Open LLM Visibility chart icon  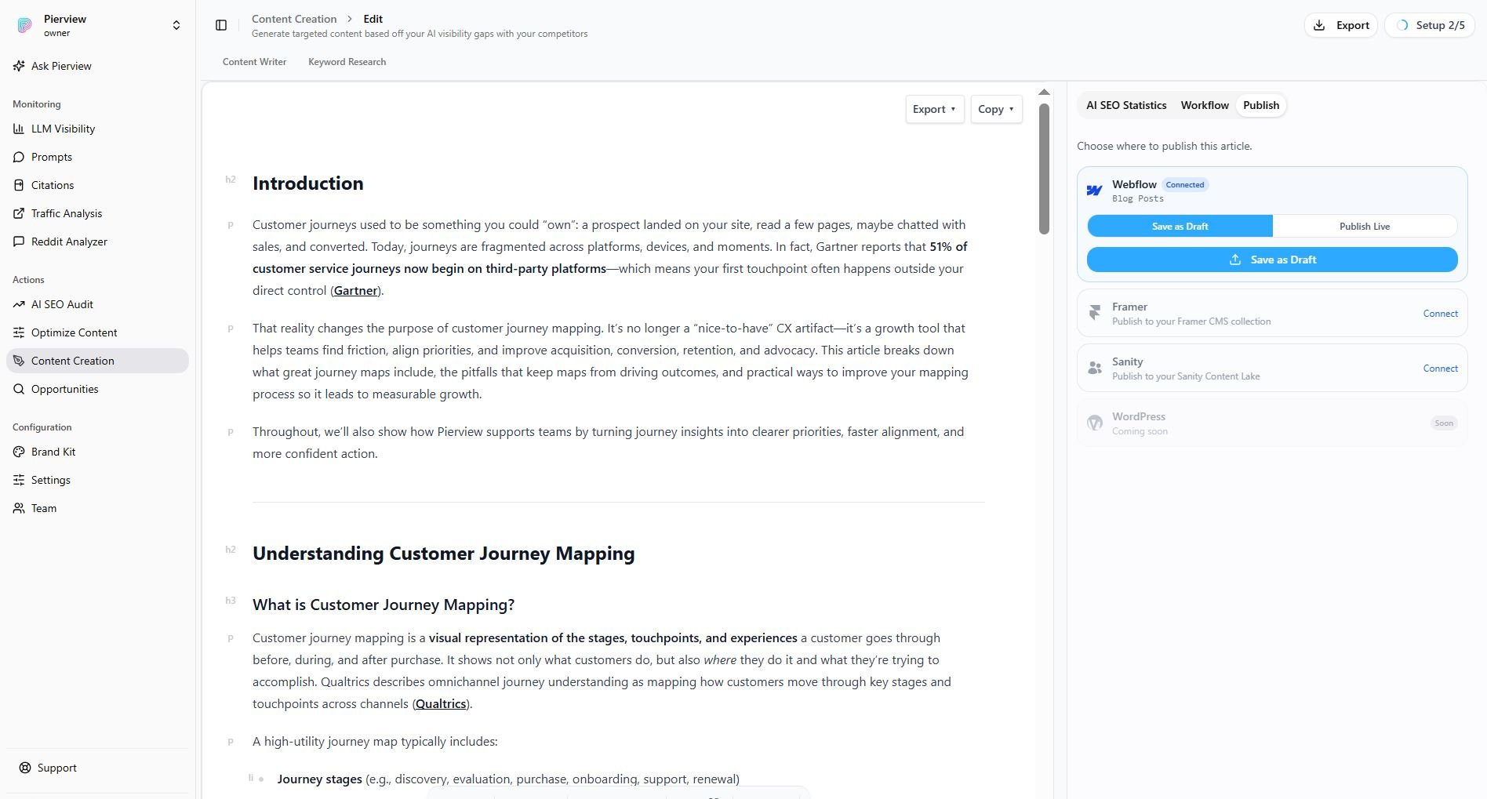[x=19, y=129]
